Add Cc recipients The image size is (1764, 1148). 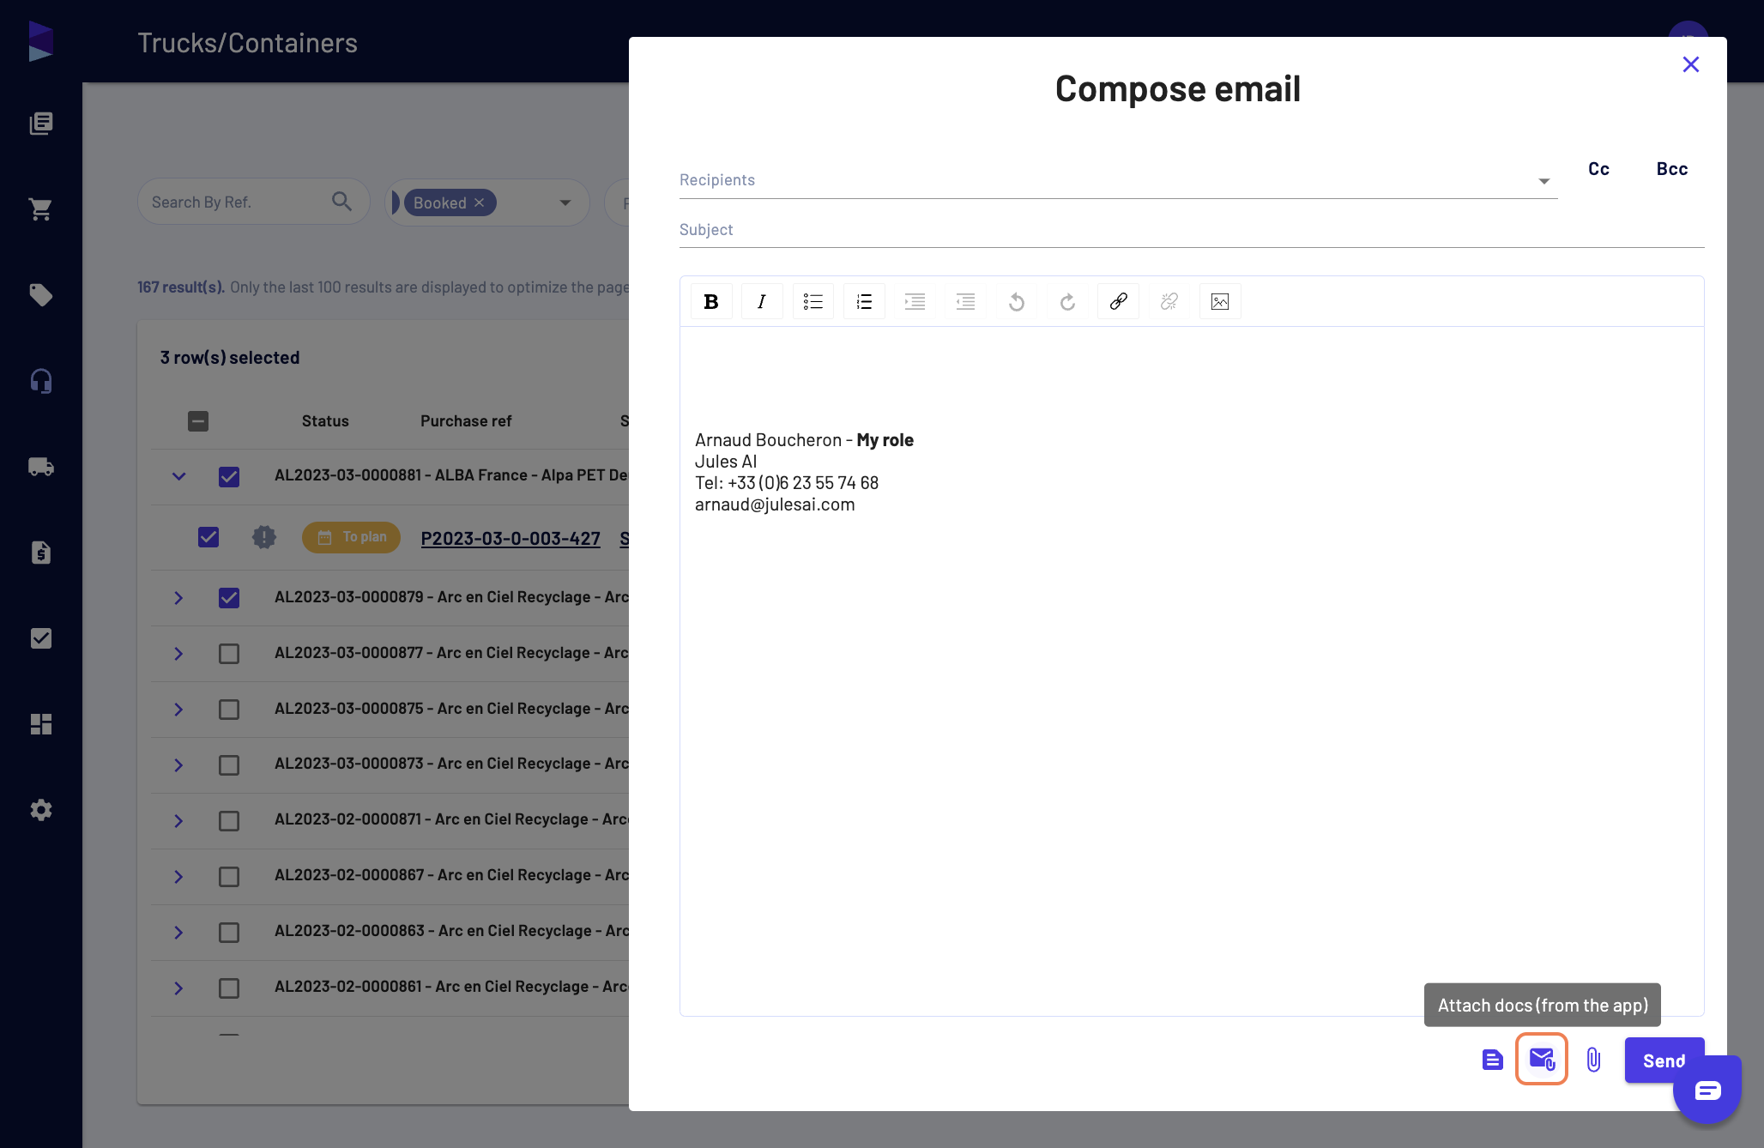[x=1598, y=169]
